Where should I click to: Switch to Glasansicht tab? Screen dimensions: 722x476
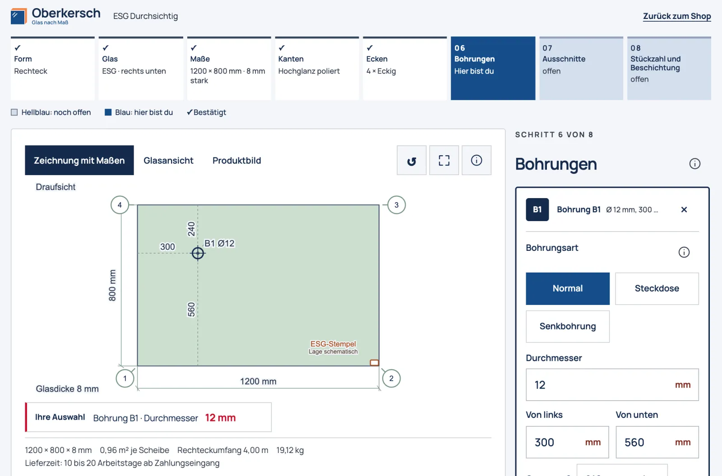pos(168,160)
